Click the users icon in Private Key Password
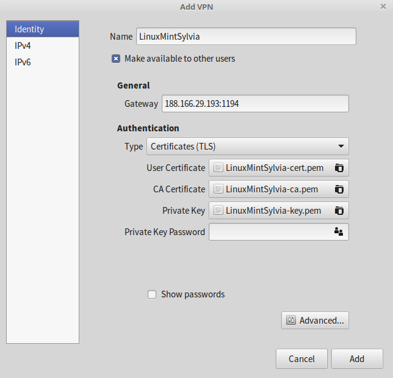 [339, 231]
